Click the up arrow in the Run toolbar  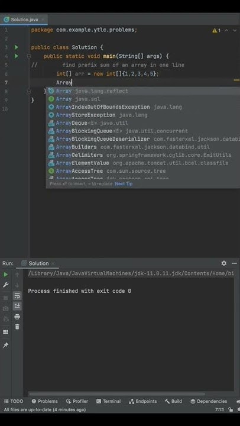tap(17, 275)
